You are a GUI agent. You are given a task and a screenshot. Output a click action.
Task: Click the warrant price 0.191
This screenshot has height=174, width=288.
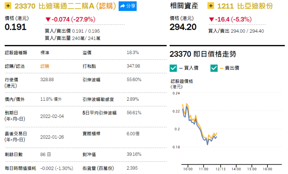tap(15, 27)
